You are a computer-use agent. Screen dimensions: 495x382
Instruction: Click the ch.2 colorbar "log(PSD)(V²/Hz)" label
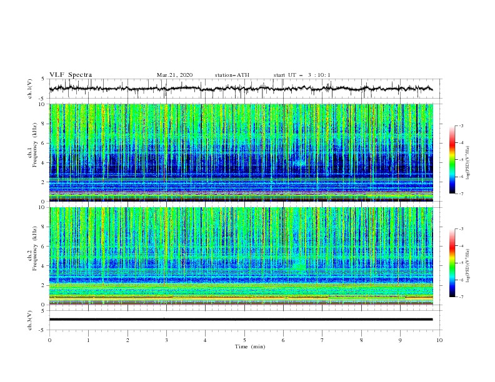click(x=467, y=266)
